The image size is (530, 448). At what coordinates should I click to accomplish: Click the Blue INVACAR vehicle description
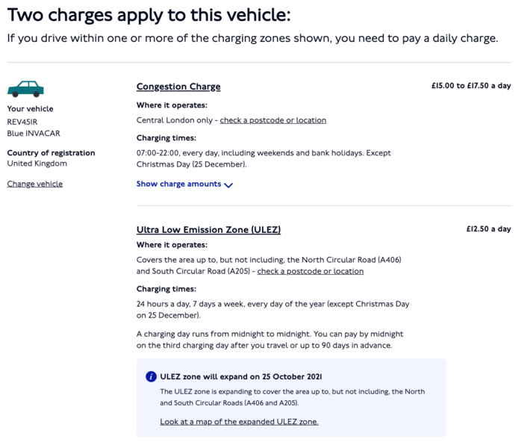[34, 133]
